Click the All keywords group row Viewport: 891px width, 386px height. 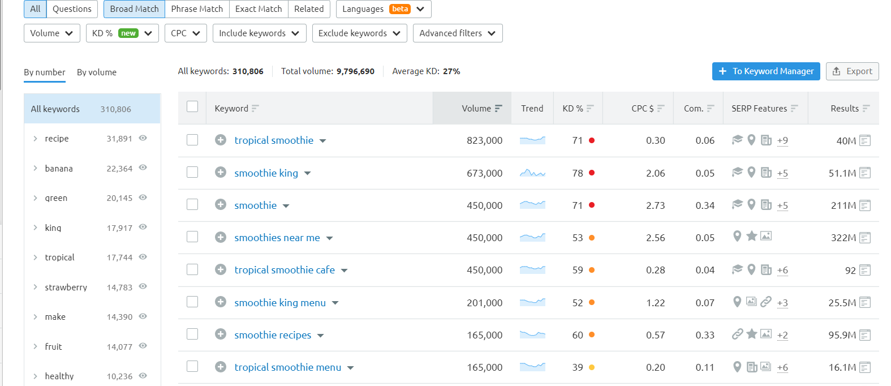click(x=92, y=109)
